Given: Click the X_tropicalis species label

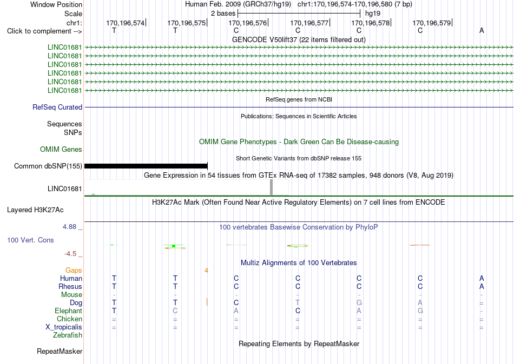Looking at the screenshot, I should coord(64,327).
